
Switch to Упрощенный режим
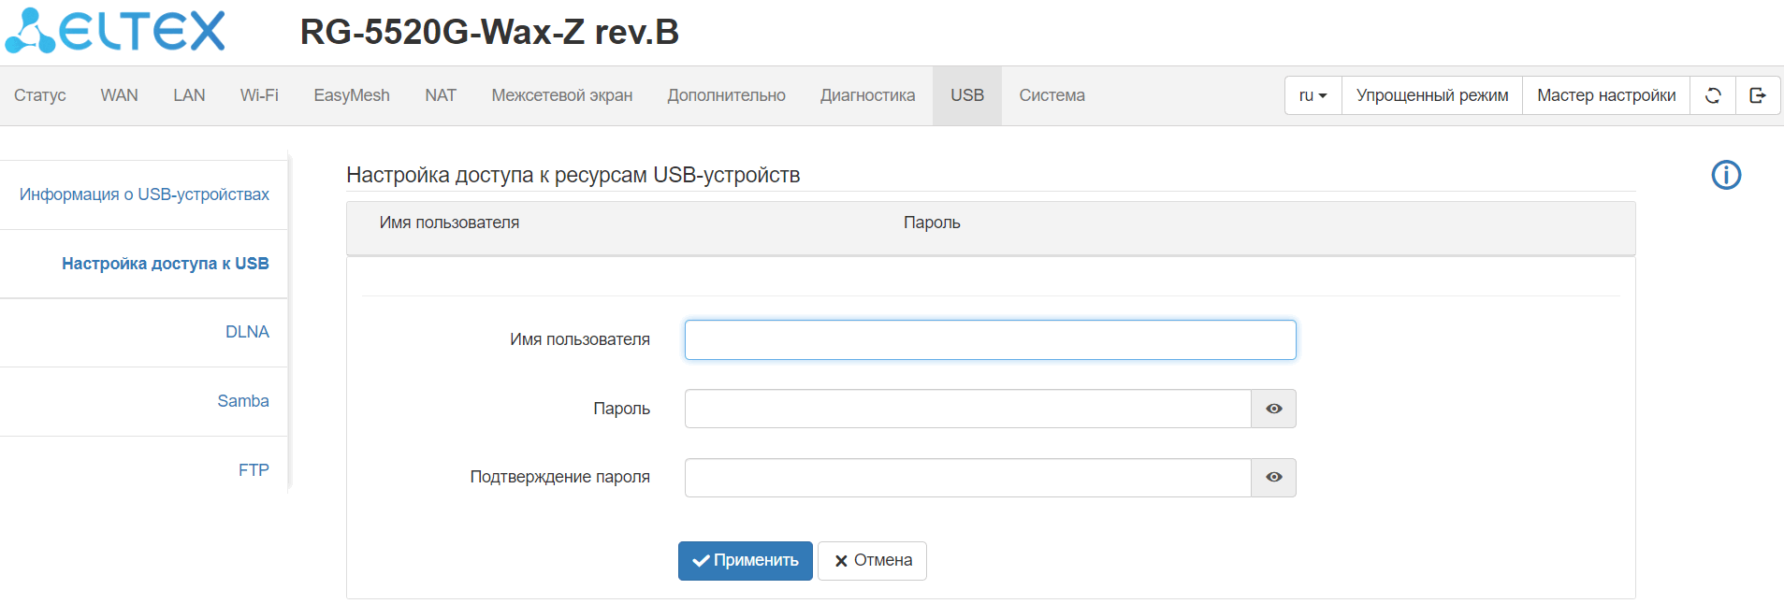pos(1431,95)
